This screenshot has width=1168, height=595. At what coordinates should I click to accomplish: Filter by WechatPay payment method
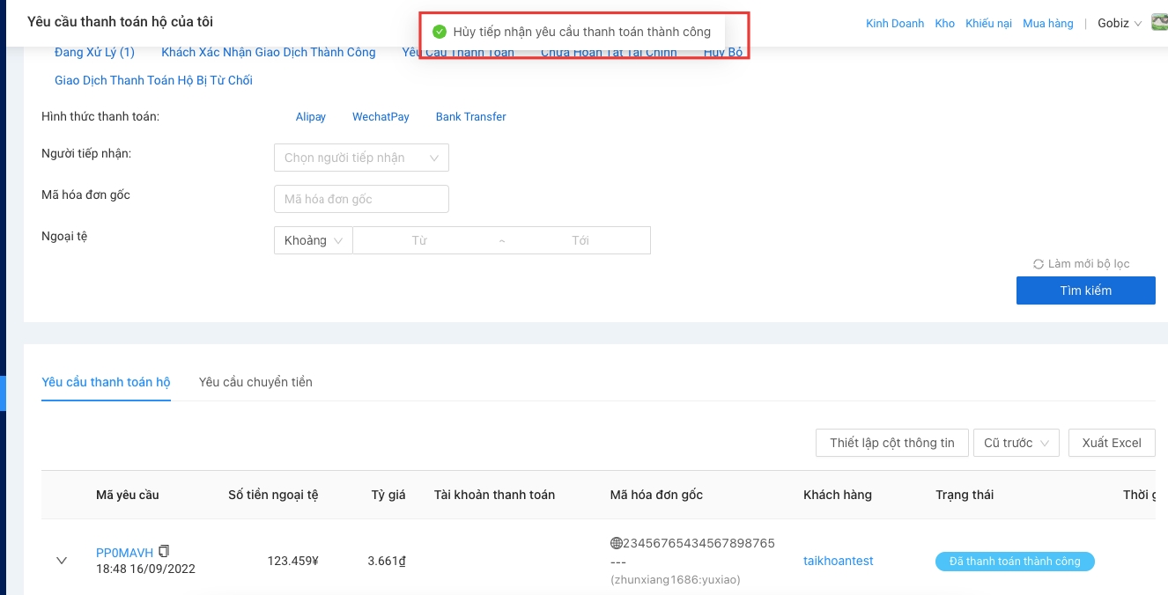tap(381, 117)
